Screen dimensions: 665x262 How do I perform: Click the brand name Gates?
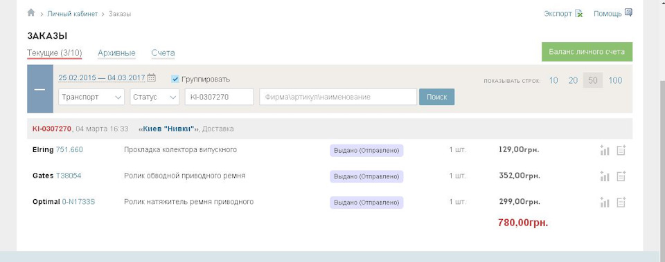[43, 176]
